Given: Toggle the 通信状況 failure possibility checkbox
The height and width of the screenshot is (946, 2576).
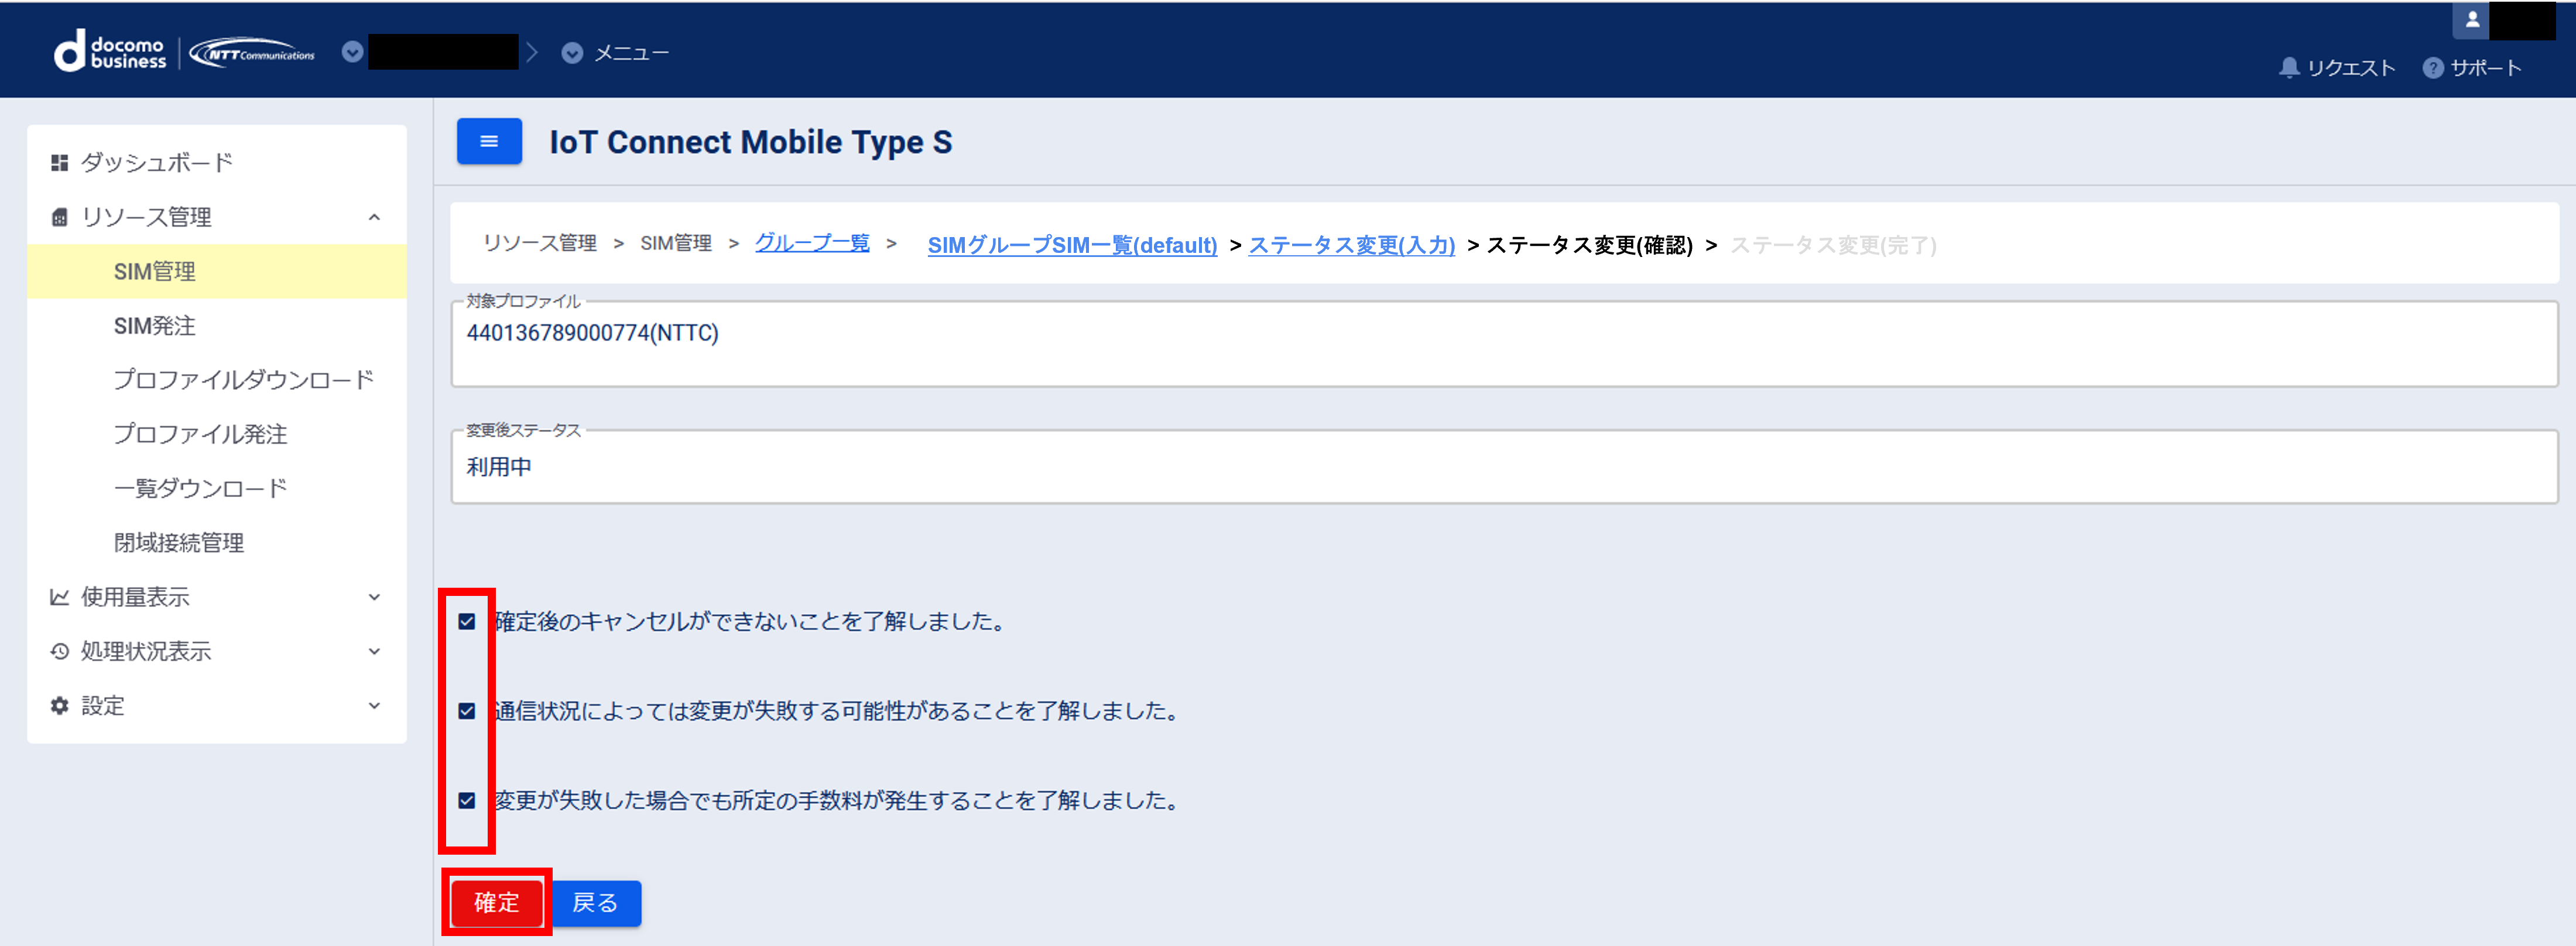Looking at the screenshot, I should (467, 711).
